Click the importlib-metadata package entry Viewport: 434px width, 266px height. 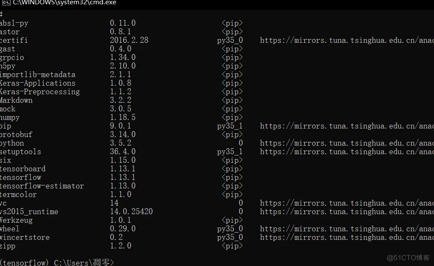tap(38, 75)
